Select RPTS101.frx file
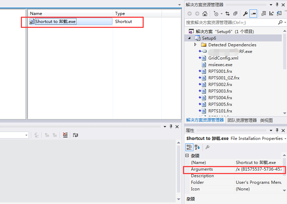 pyautogui.click(x=220, y=111)
